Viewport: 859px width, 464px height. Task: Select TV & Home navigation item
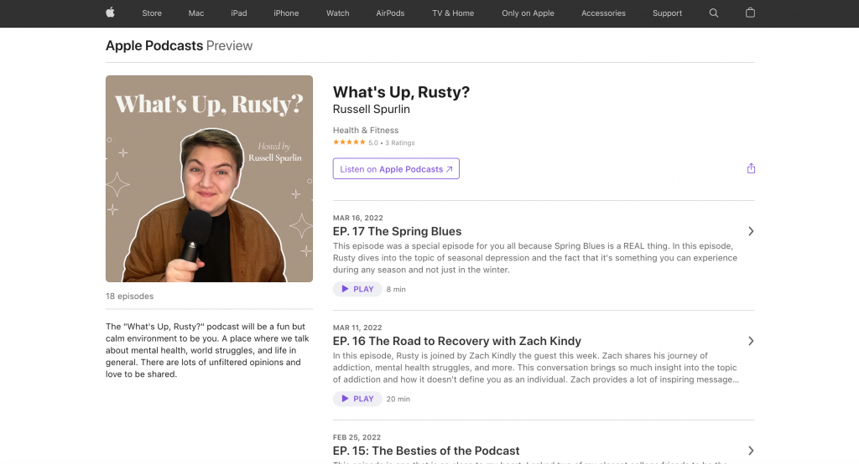453,13
